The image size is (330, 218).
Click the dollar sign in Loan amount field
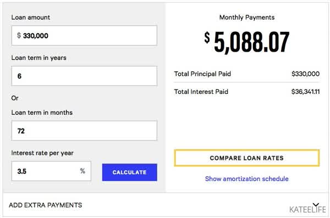19,35
